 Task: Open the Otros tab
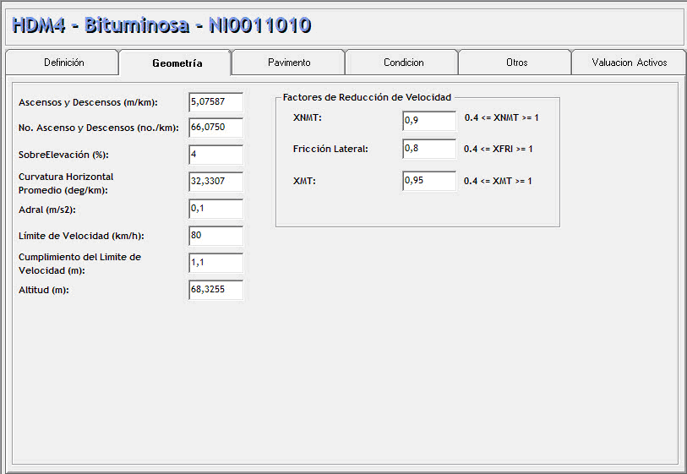click(x=516, y=63)
